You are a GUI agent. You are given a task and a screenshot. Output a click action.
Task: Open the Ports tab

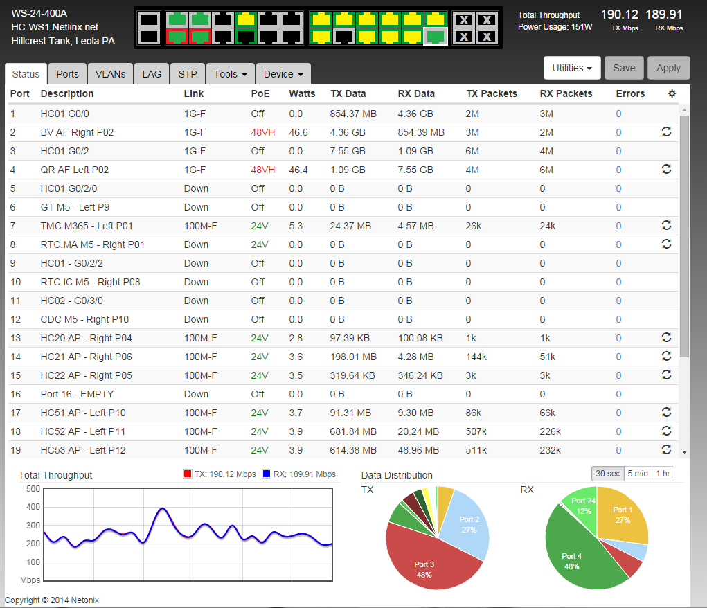(x=67, y=74)
